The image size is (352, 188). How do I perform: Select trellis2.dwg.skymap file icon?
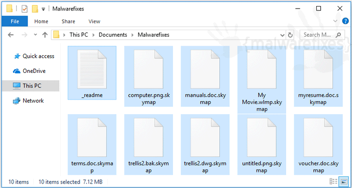[205, 137]
